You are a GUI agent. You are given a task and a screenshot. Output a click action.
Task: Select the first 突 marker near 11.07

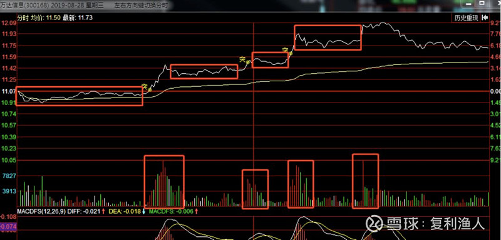[145, 86]
